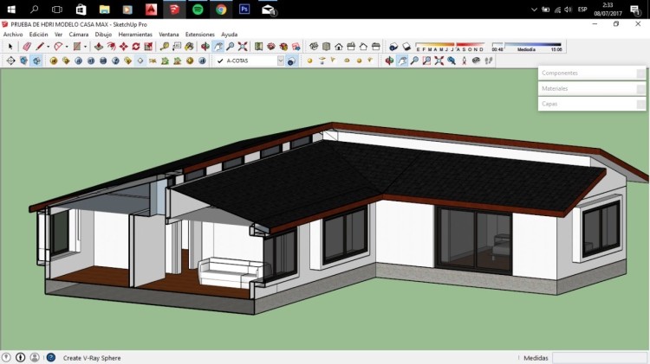Expand the Componentes tray panel
650x364 pixels.
pos(592,73)
